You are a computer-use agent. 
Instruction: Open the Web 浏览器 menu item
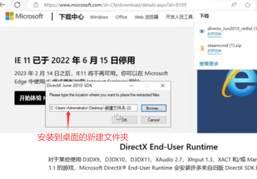(146, 17)
